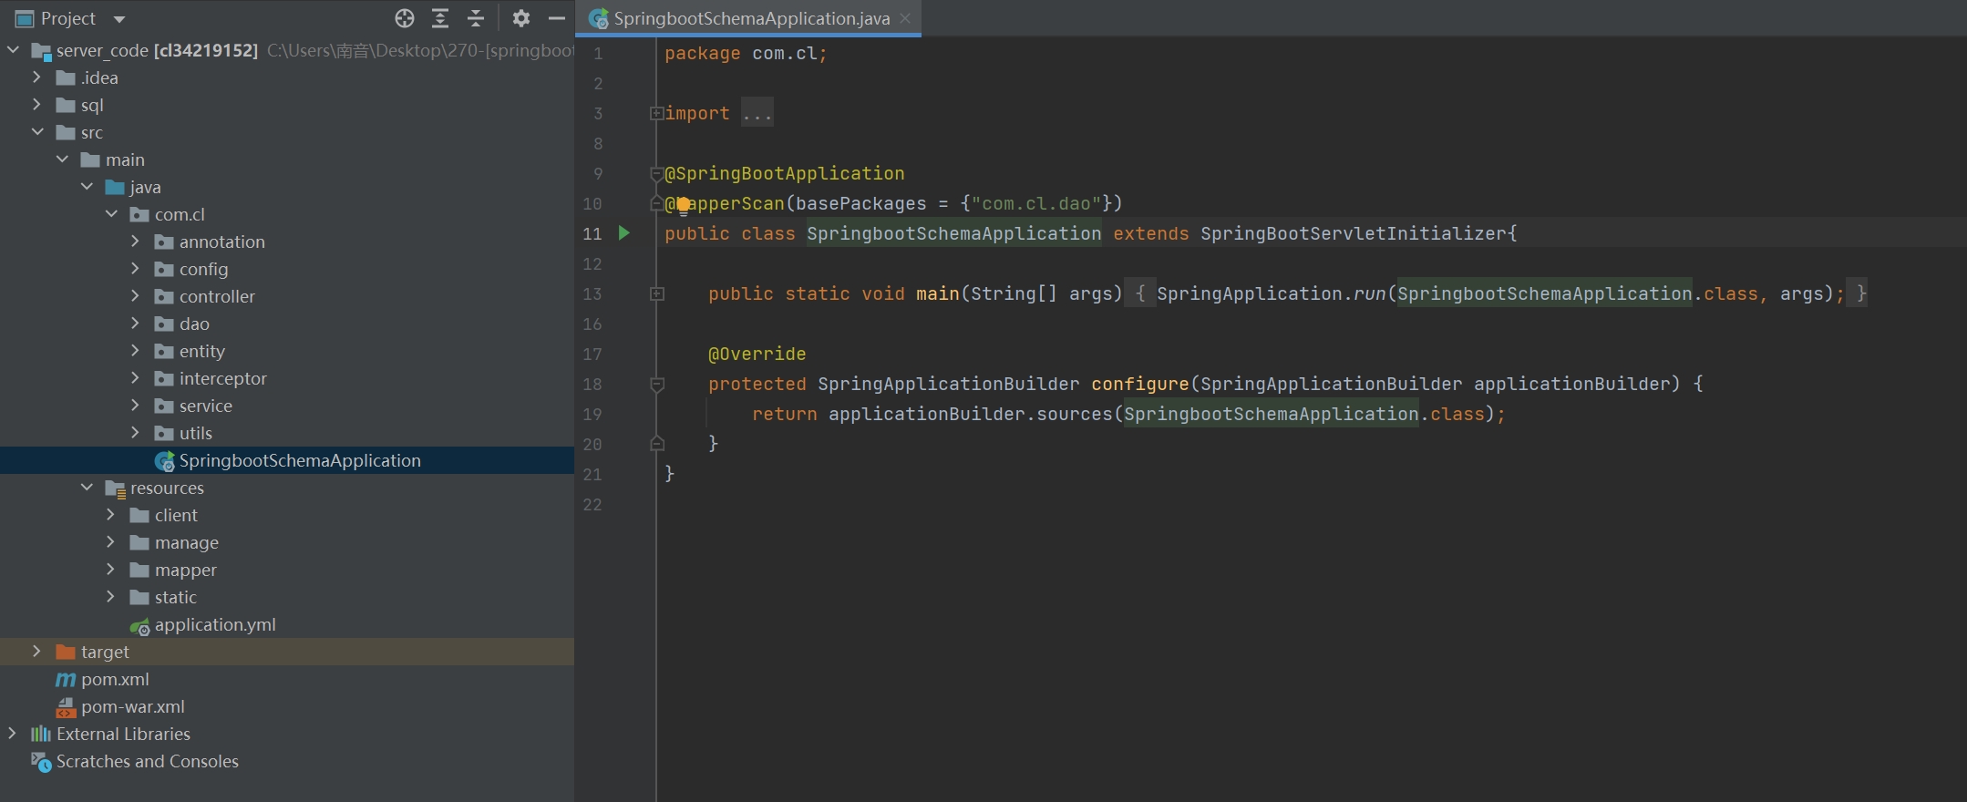This screenshot has width=1967, height=802.
Task: Click the application.yml Spring config icon
Action: [140, 626]
